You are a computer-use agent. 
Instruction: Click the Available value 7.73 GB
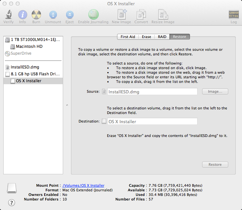(175, 190)
